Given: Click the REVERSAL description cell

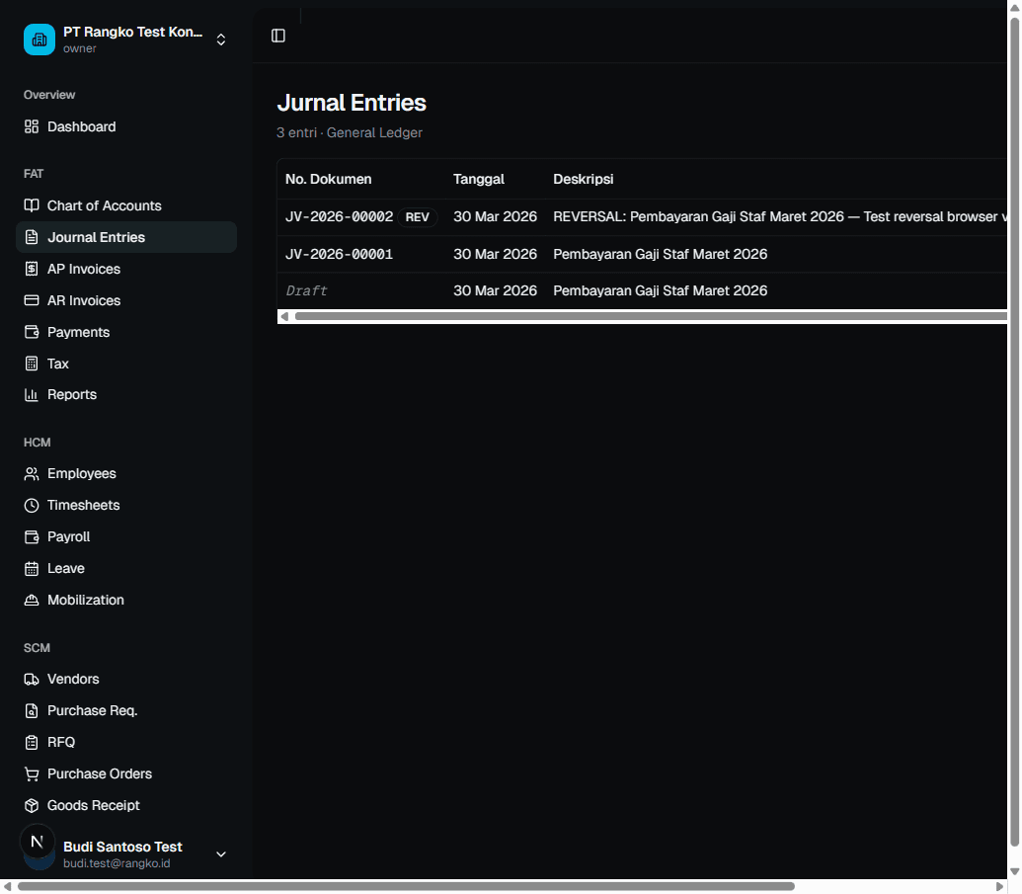Looking at the screenshot, I should [779, 216].
